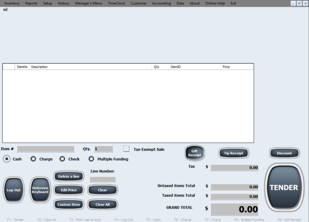Screen dimensions: 309x222
Task: Restore down the application window
Action: coord(299,3)
